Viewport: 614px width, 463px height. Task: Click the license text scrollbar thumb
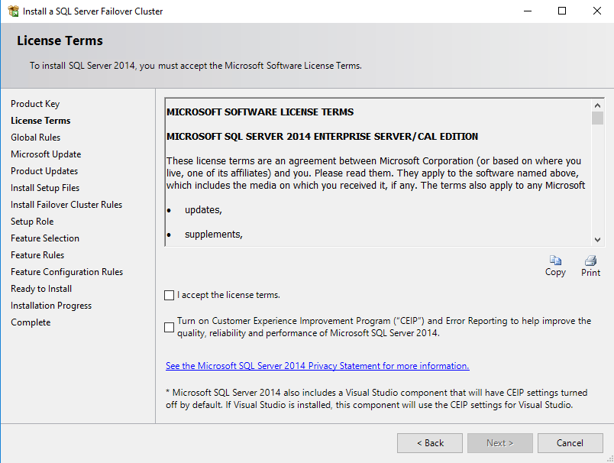597,118
